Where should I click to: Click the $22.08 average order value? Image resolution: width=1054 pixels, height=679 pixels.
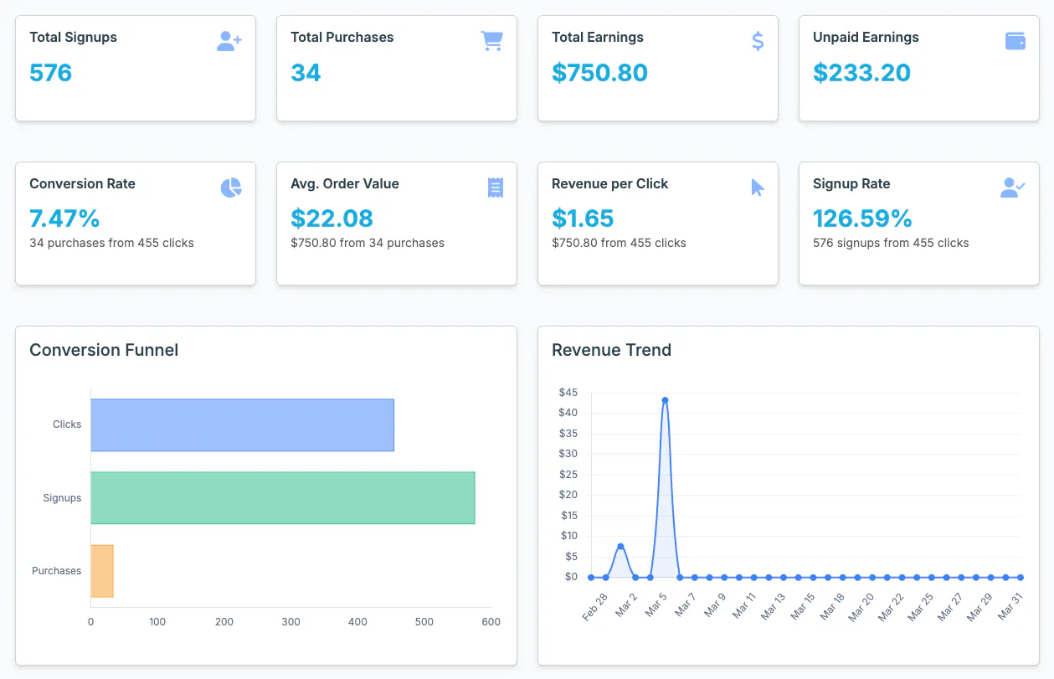(332, 219)
